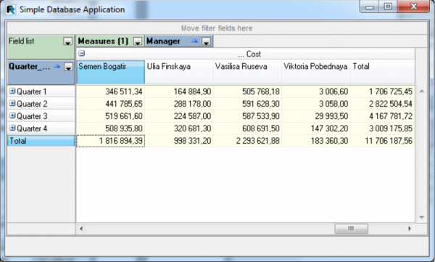Select total cell 183 360,30

(315, 141)
